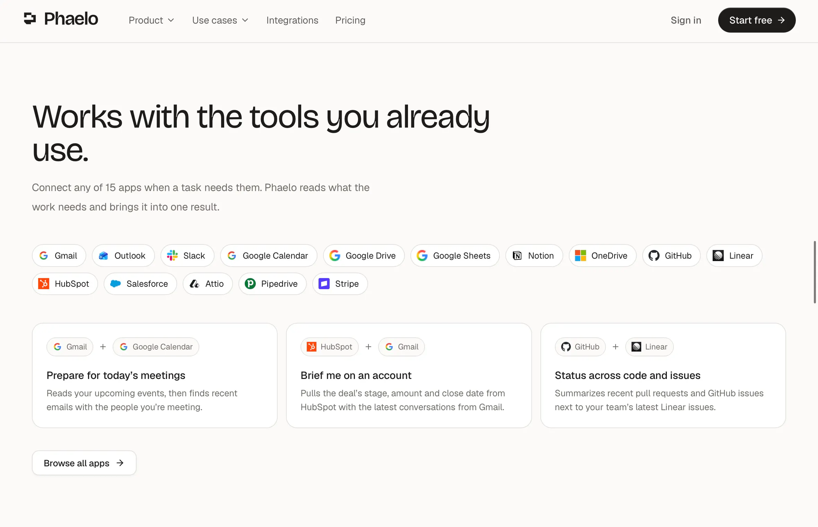818x527 pixels.
Task: Click Google Calendar icon in meetings card
Action: [124, 347]
